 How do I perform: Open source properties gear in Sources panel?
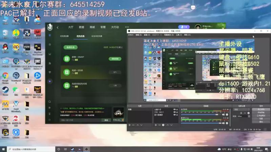point(163,125)
